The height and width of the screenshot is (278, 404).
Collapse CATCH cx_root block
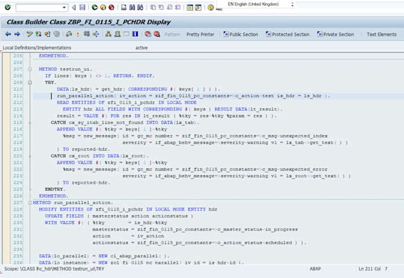click(30, 156)
